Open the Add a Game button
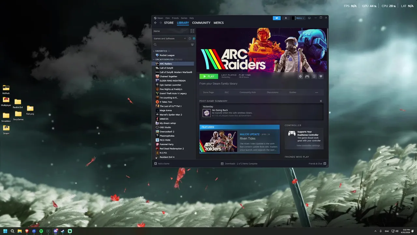Screen dimensions: 417x235 (162, 164)
